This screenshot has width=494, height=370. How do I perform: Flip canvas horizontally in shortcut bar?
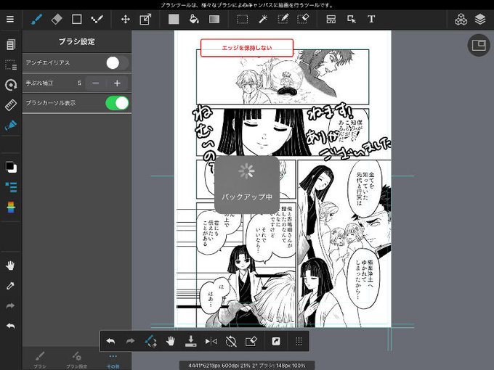pos(211,341)
